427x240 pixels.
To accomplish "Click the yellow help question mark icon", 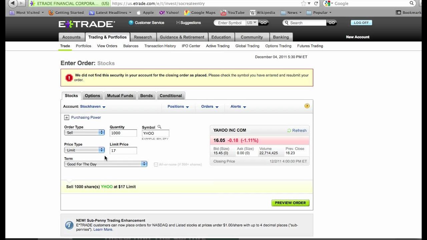I will (x=307, y=106).
